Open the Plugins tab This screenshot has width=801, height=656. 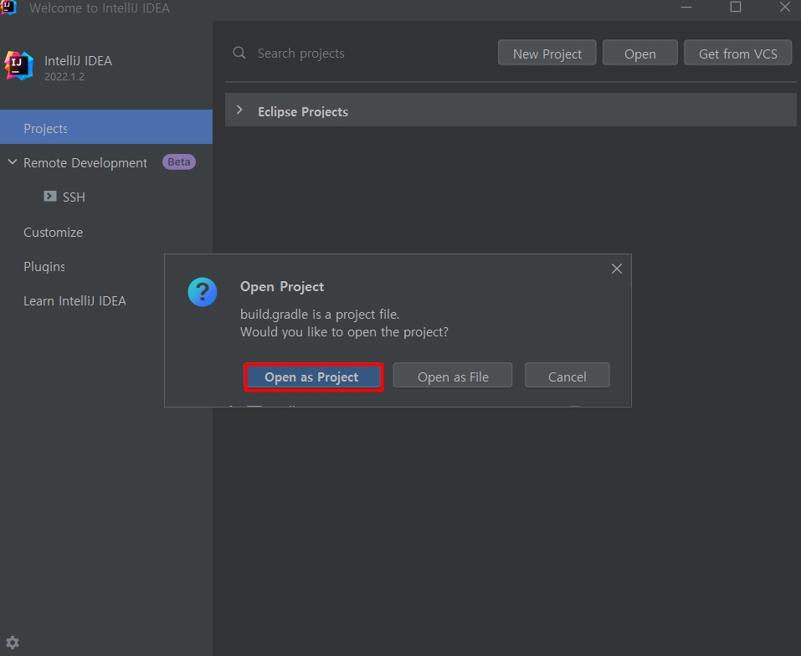coord(44,266)
